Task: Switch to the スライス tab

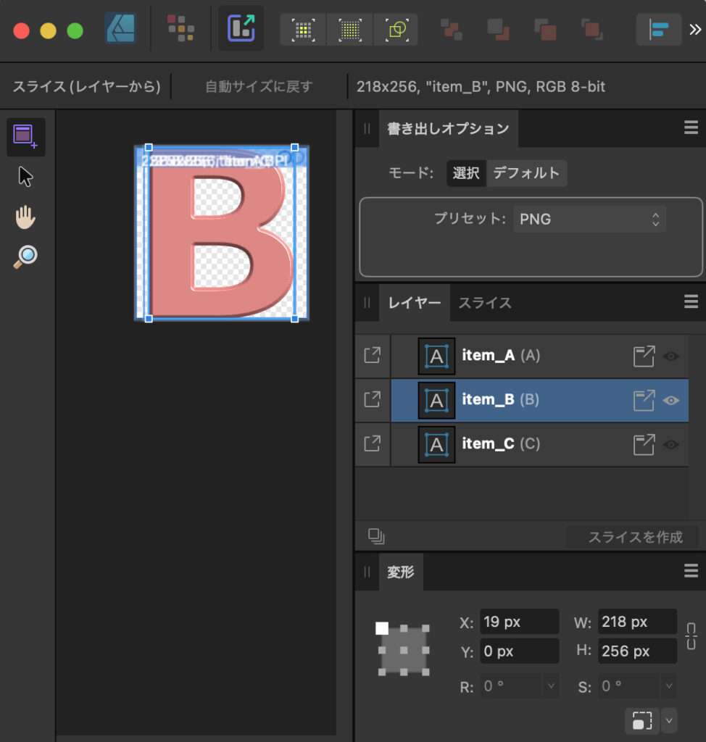Action: coord(484,303)
